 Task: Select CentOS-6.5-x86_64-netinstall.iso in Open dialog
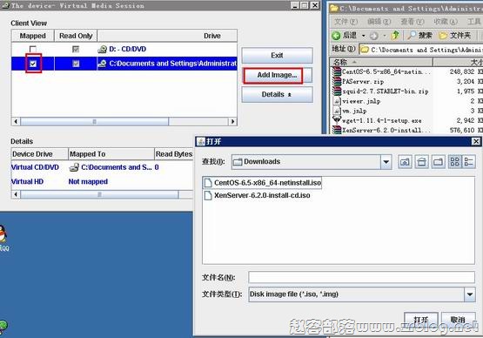tap(263, 183)
